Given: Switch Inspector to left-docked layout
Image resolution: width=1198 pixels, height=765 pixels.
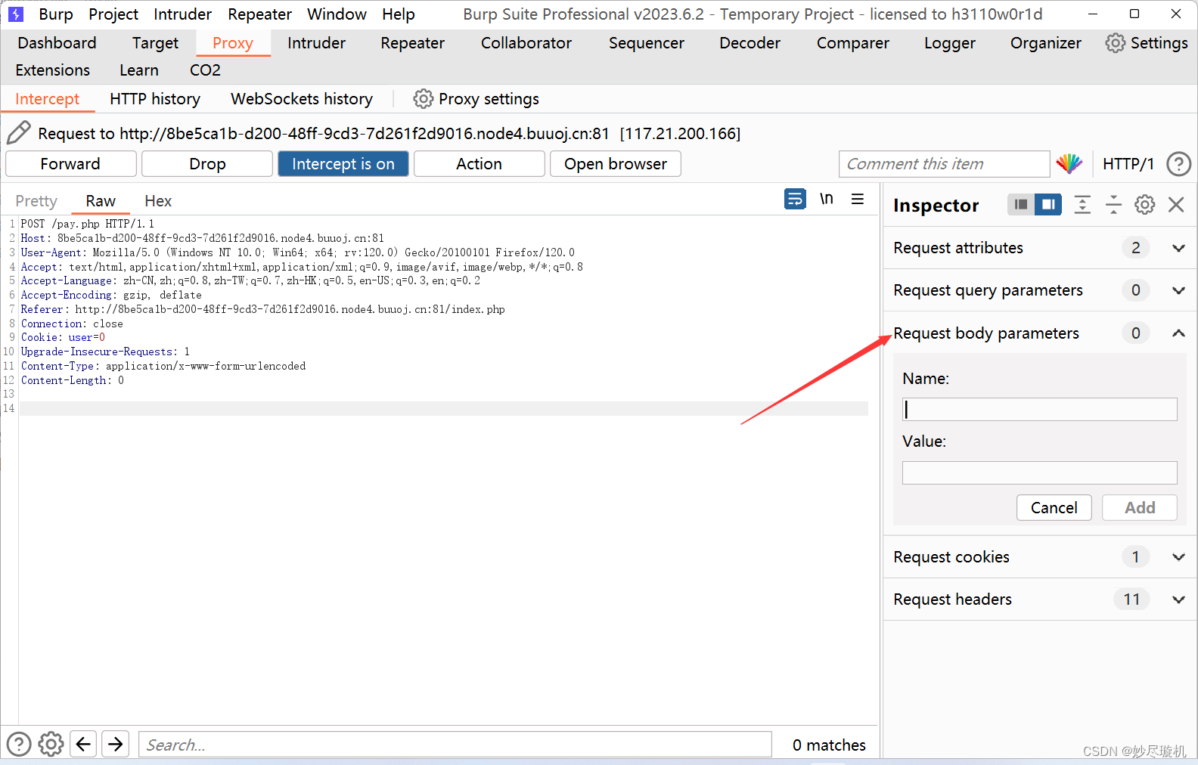Looking at the screenshot, I should tap(1021, 204).
